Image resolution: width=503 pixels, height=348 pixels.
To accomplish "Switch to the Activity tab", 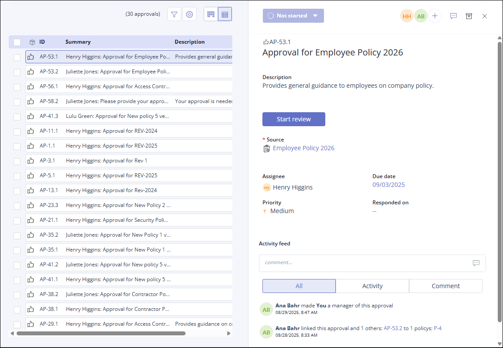I will tap(372, 286).
